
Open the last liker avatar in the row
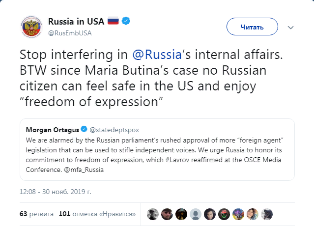click(x=267, y=214)
